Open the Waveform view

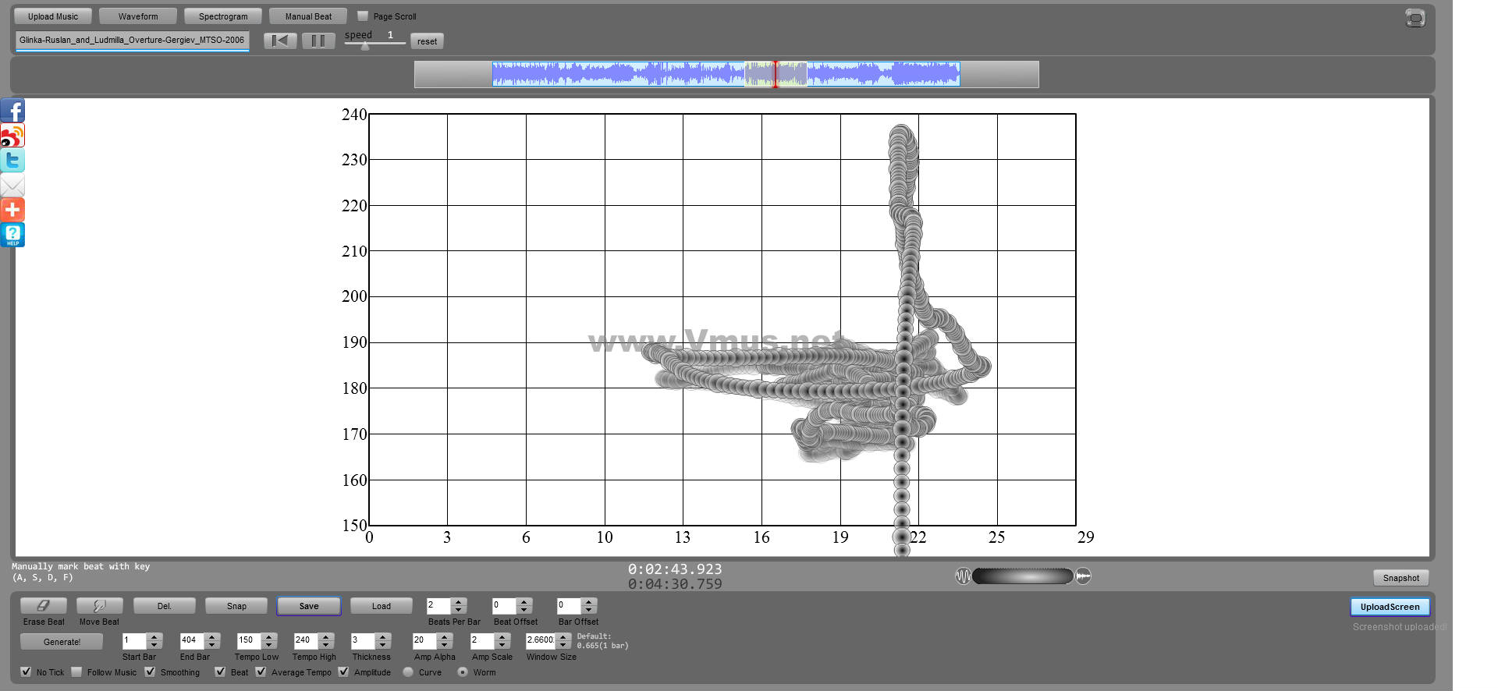[138, 16]
